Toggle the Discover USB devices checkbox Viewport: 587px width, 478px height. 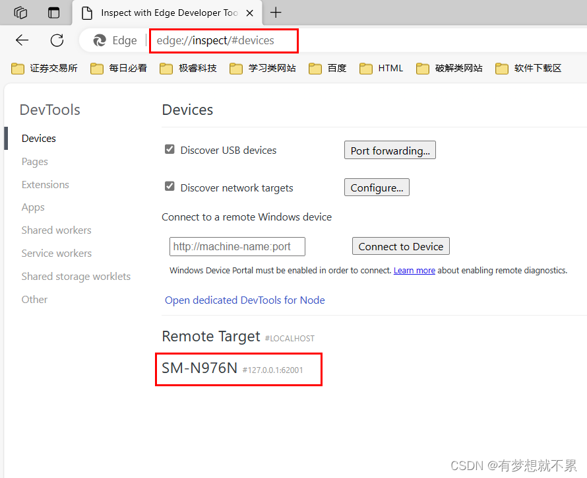coord(170,149)
